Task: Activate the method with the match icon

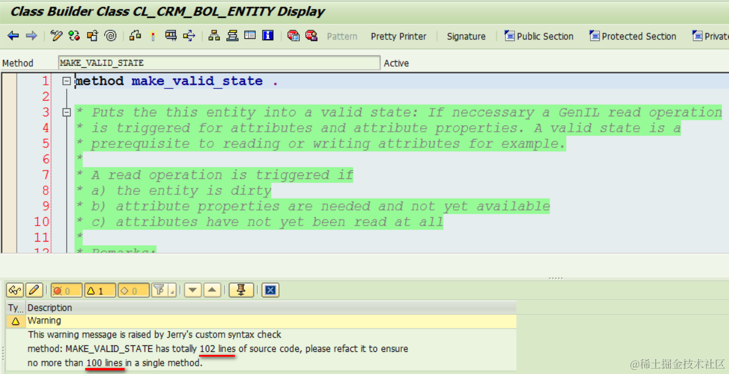Action: coord(153,36)
